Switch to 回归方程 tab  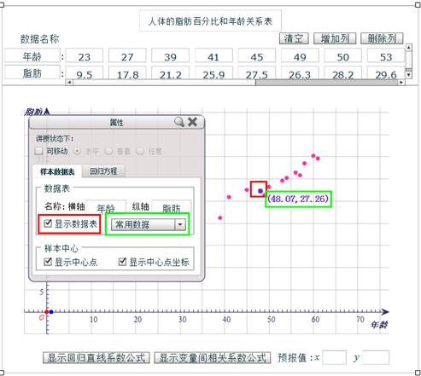[103, 171]
